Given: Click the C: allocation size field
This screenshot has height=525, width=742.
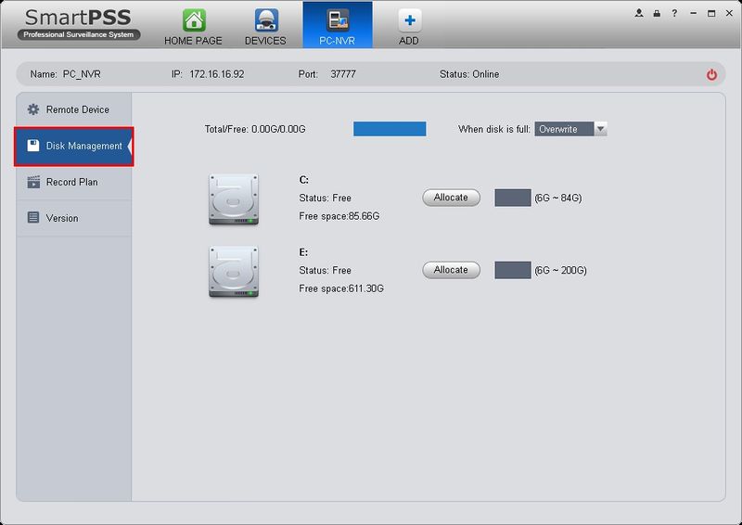Looking at the screenshot, I should tap(513, 198).
